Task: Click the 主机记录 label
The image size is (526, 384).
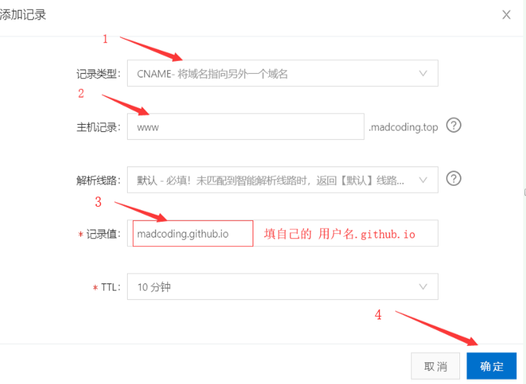Action: pos(98,127)
